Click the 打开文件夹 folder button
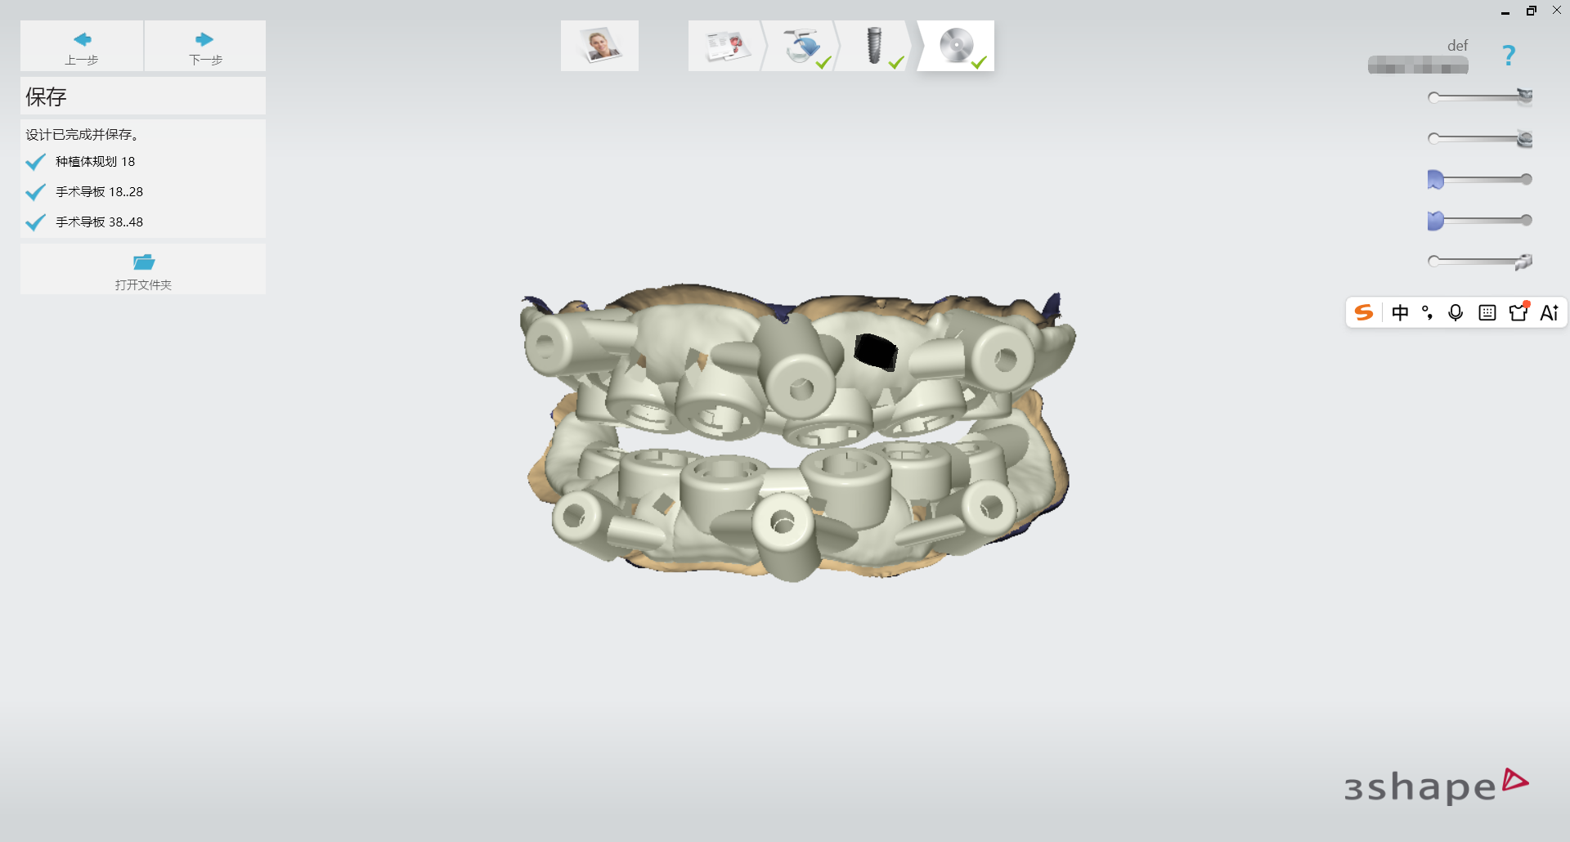Image resolution: width=1570 pixels, height=842 pixels. click(143, 270)
